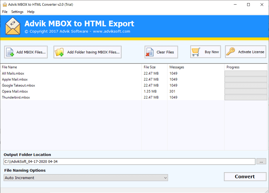Click the www.adviksoft.com link in banner
The image size is (269, 193).
111,32
